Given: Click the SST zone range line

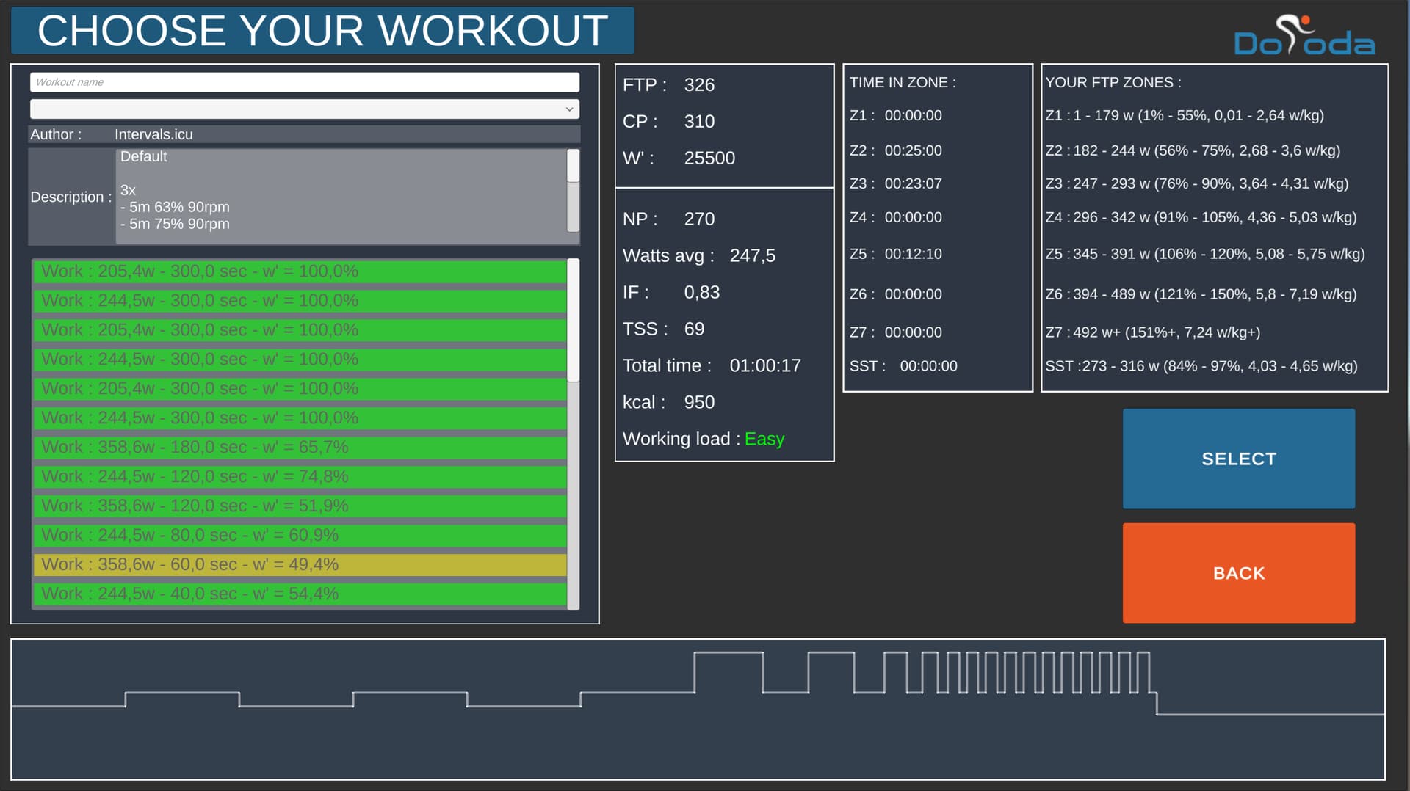Looking at the screenshot, I should tap(1201, 366).
